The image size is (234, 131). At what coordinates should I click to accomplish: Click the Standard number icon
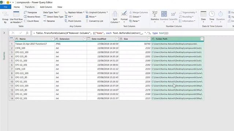tap(164, 14)
